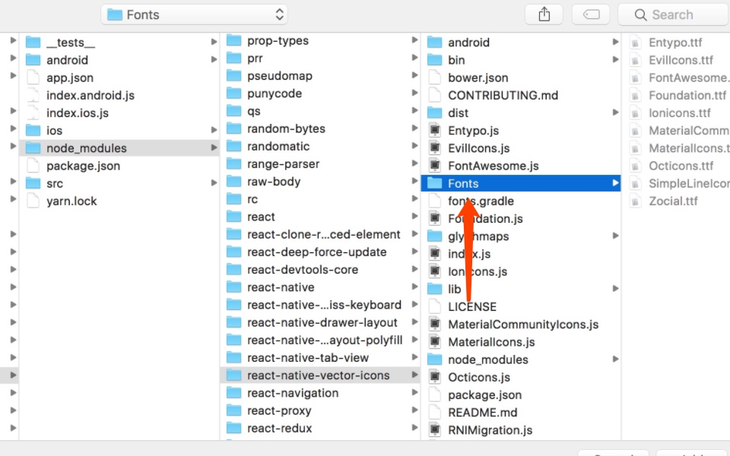Screen dimensions: 730x456
Task: Expand the glyphmaps folder arrow
Action: [x=615, y=236]
